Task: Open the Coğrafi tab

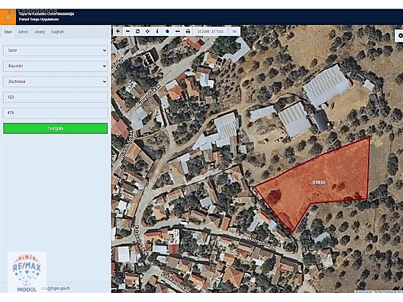Action: [x=57, y=32]
